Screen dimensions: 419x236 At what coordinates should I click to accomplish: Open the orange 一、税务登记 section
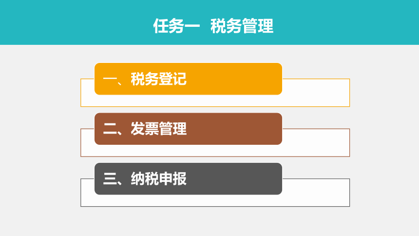coord(188,79)
